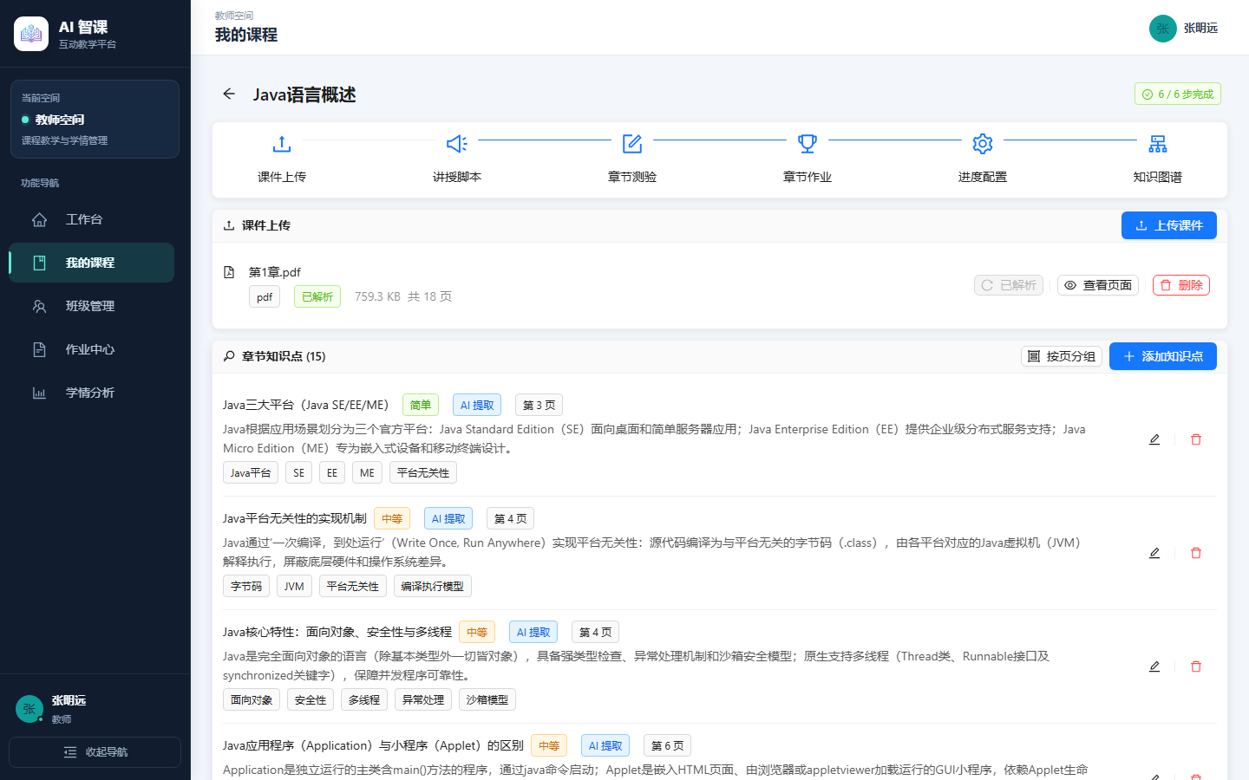Click the 查看页面 button
The height and width of the screenshot is (780, 1249).
1098,285
